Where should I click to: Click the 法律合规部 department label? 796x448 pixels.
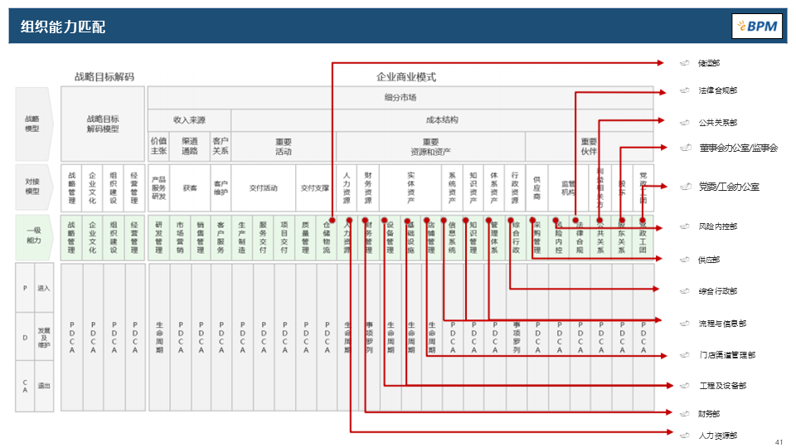pos(718,90)
